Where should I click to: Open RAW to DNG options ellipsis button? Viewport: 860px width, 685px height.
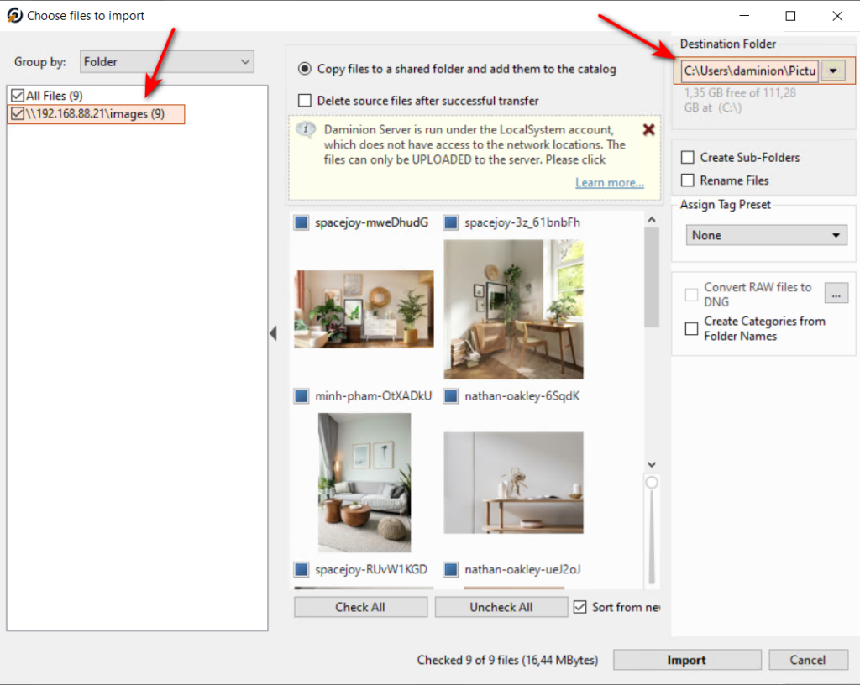(836, 293)
